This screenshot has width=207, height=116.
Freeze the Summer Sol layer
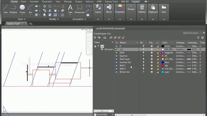[152, 62]
